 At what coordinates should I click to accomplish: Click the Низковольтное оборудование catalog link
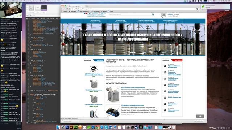(x=133, y=105)
